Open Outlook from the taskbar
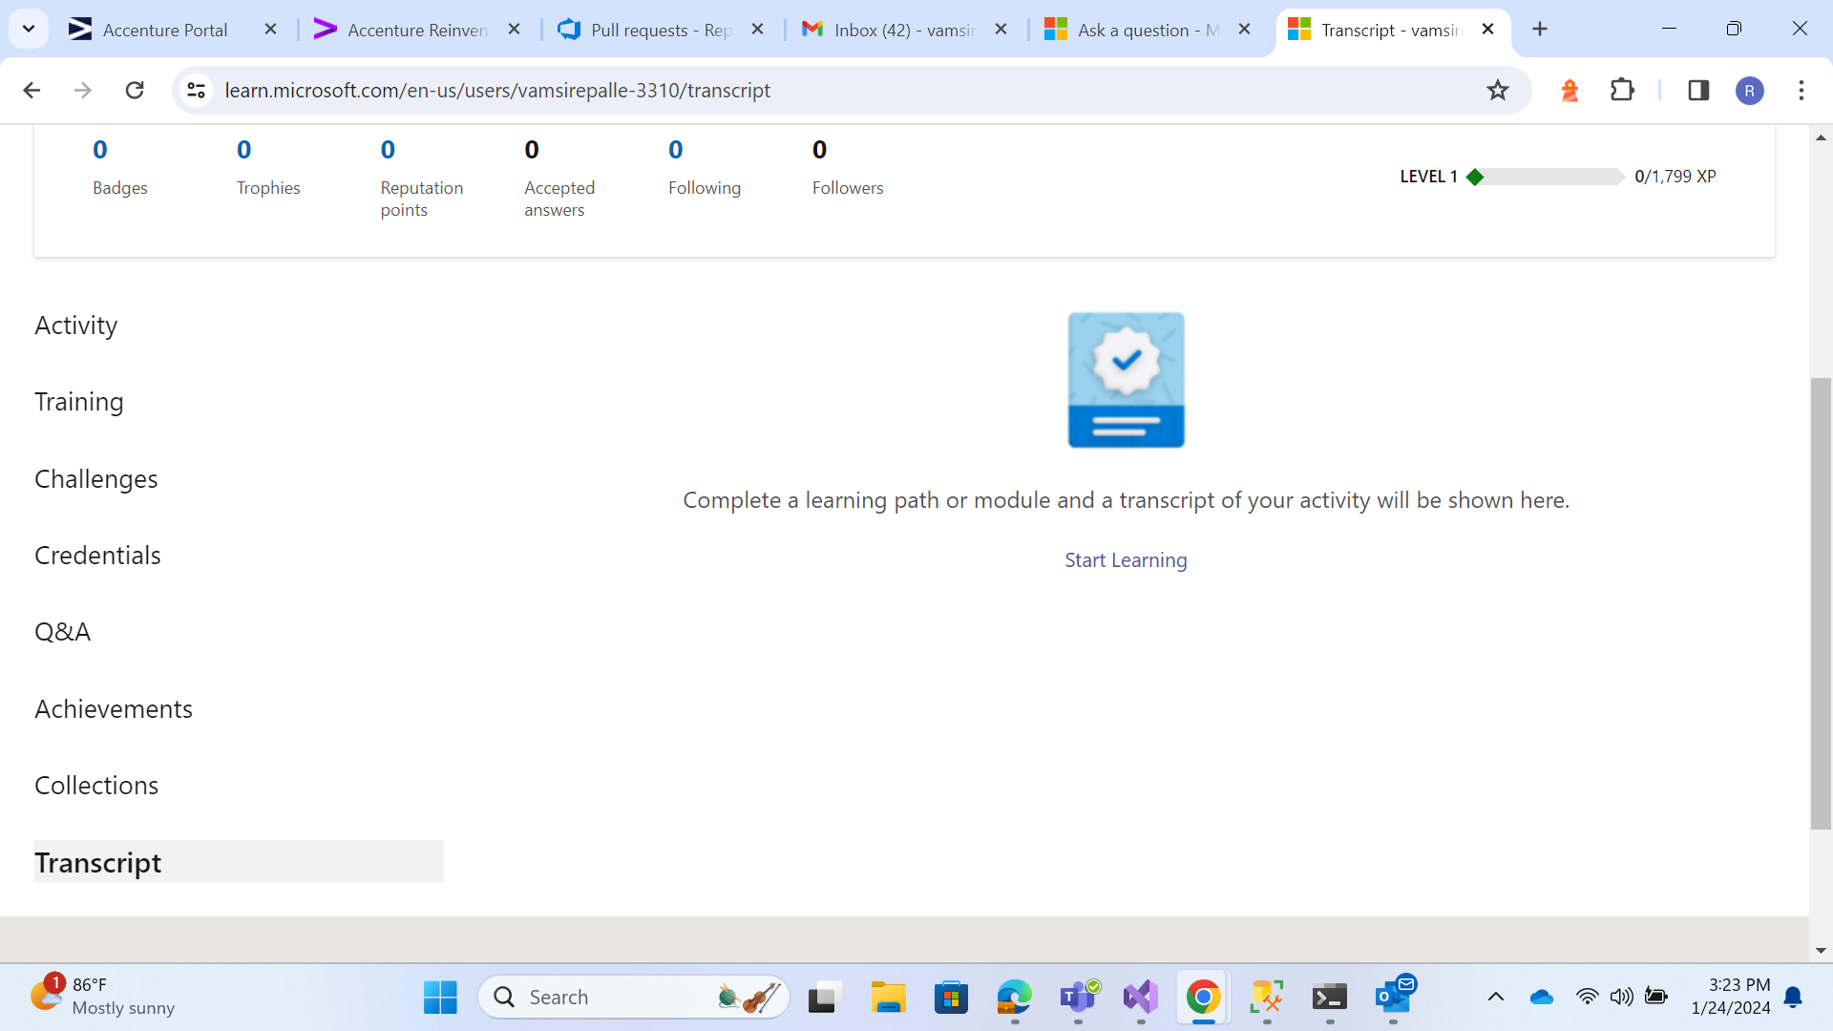The height and width of the screenshot is (1031, 1833). click(1392, 997)
